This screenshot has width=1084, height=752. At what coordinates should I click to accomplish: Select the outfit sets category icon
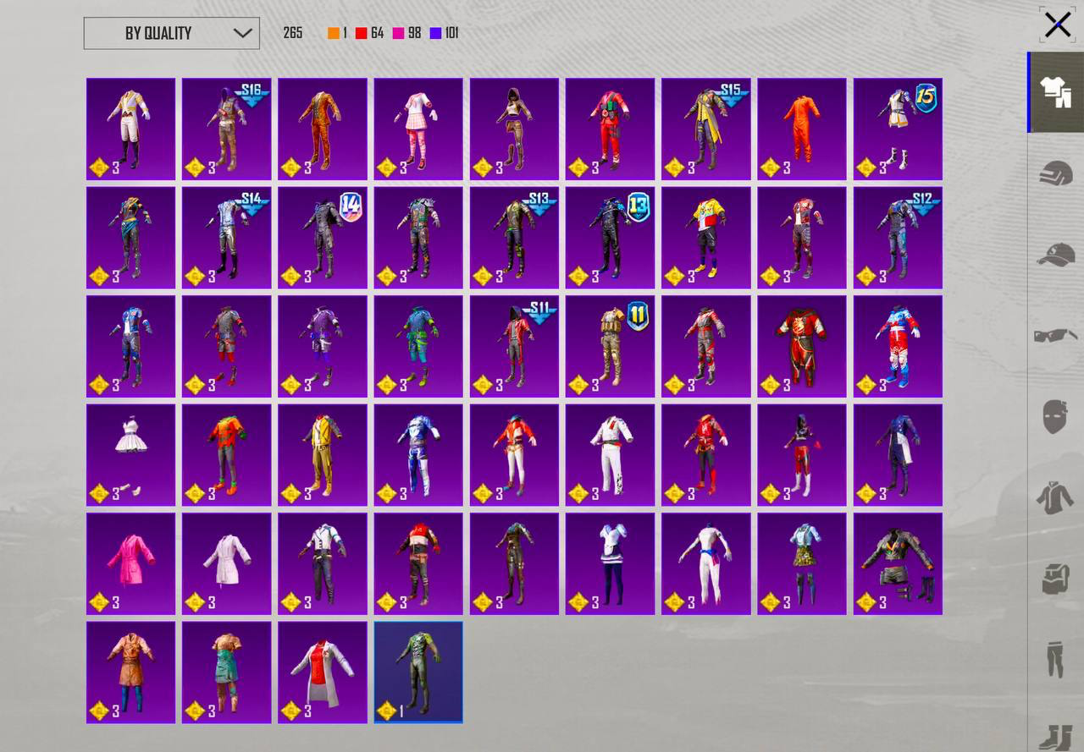tap(1055, 92)
